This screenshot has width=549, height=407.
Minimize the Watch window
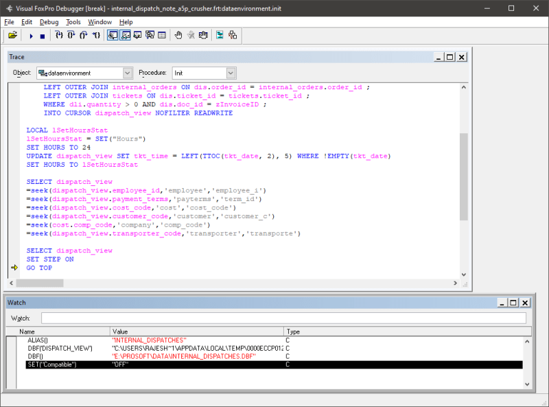(502, 303)
